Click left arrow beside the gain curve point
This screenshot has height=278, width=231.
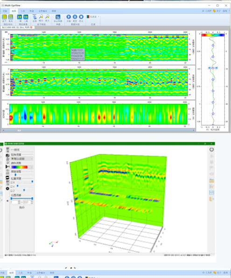point(210,68)
